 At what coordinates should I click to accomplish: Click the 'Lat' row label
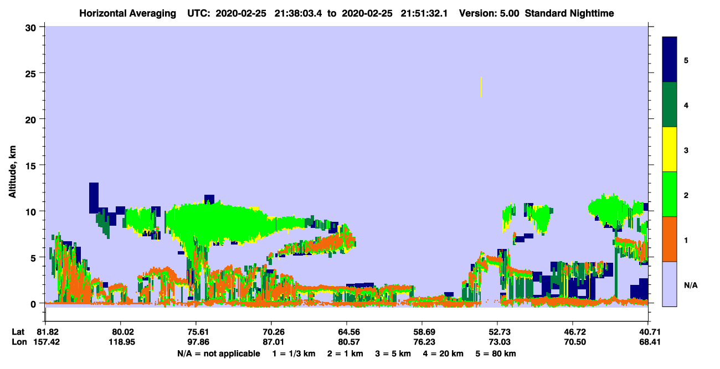coord(18,332)
